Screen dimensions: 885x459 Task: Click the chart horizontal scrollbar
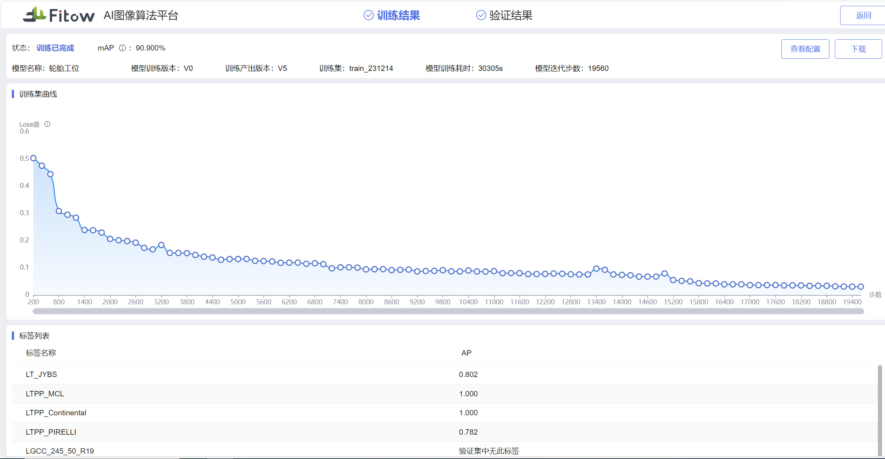[448, 311]
